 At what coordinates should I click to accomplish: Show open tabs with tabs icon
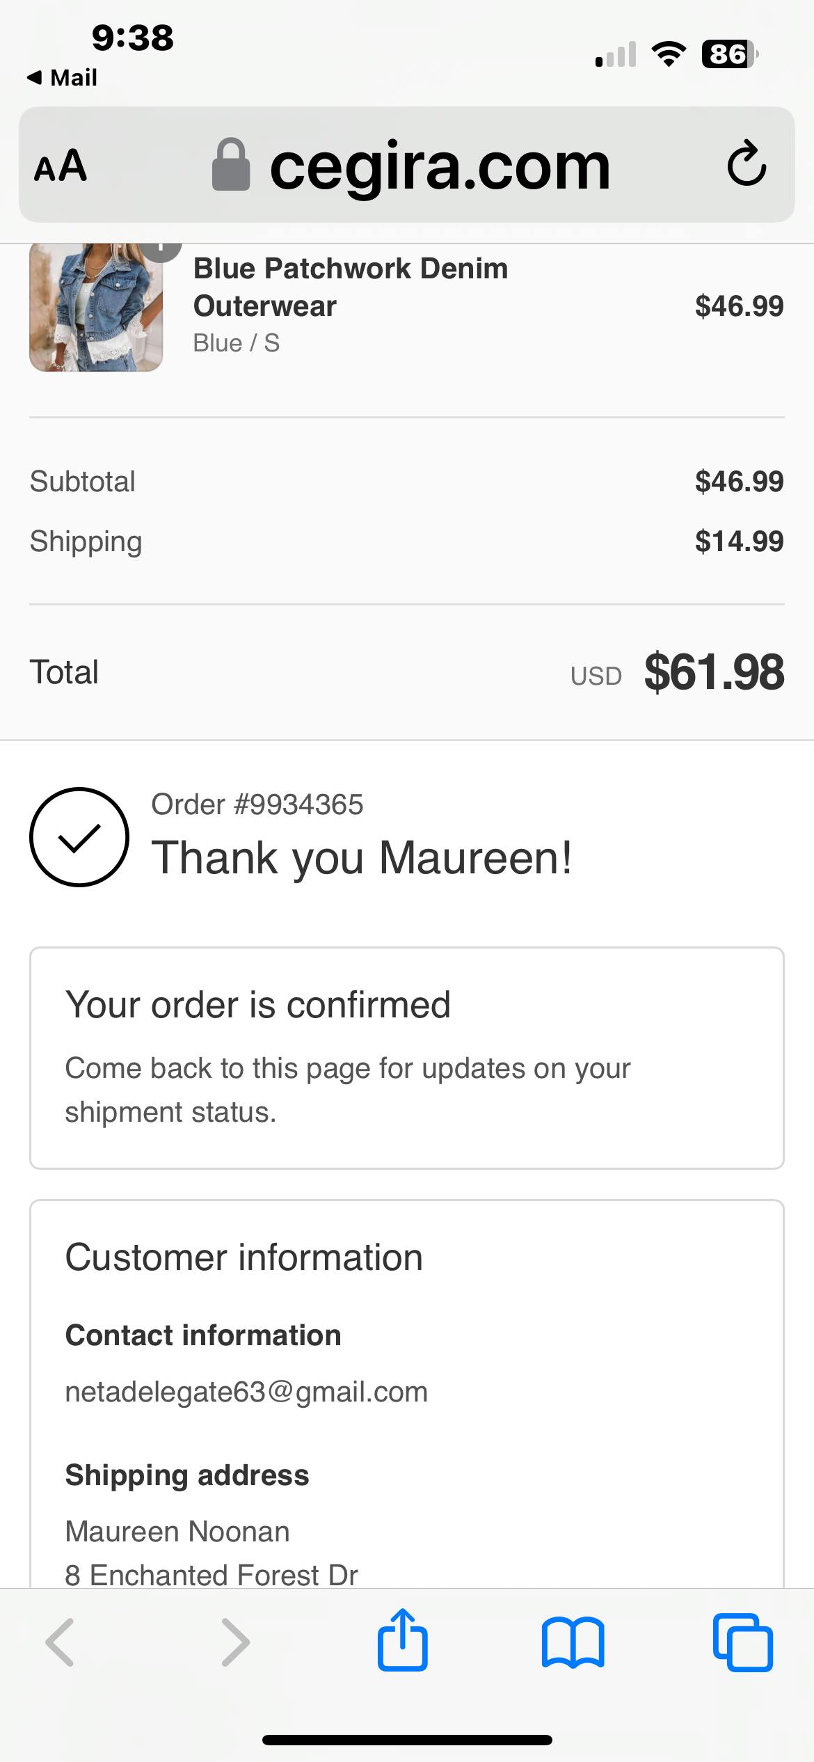[x=742, y=1642]
